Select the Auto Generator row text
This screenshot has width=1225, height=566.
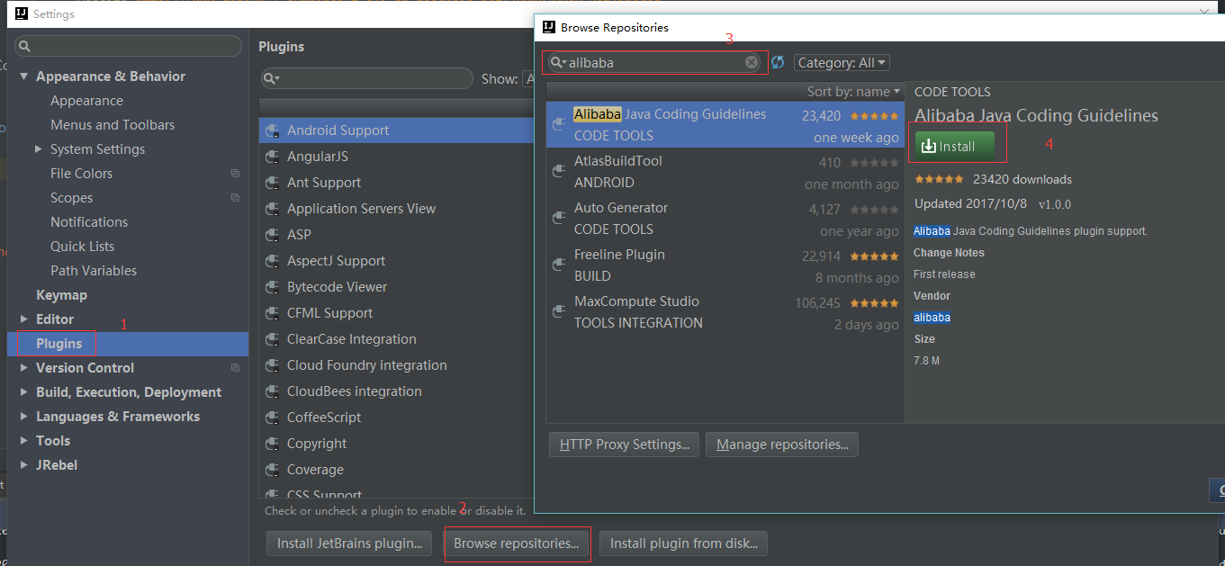pos(621,208)
